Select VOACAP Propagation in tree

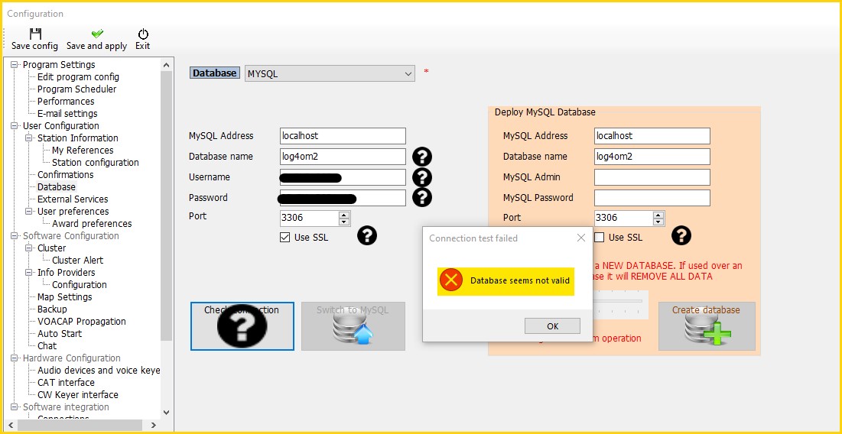82,322
